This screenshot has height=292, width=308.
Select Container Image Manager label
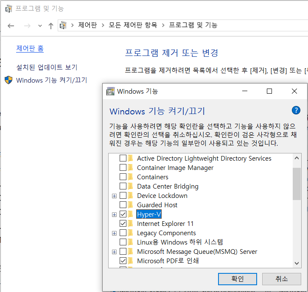point(175,168)
